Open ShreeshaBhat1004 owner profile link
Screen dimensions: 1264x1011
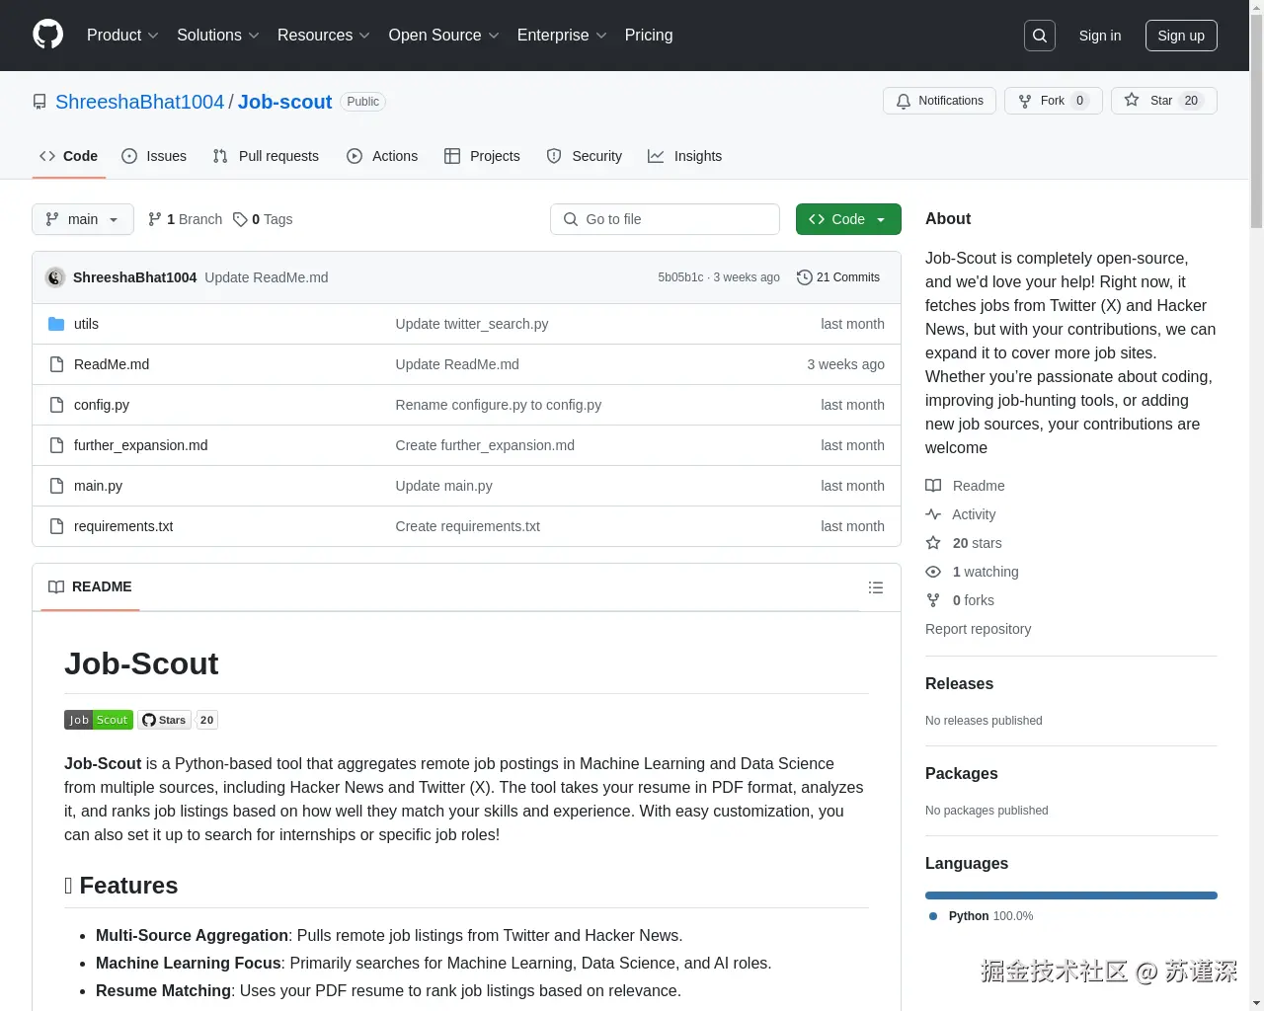tap(139, 102)
